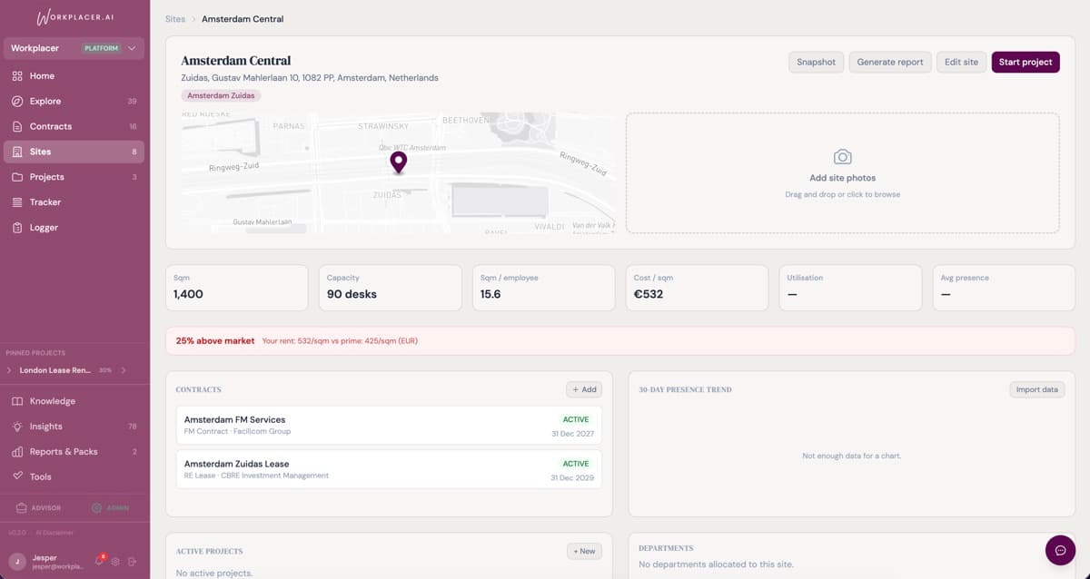Click the Insights count 78 badge

pyautogui.click(x=133, y=427)
